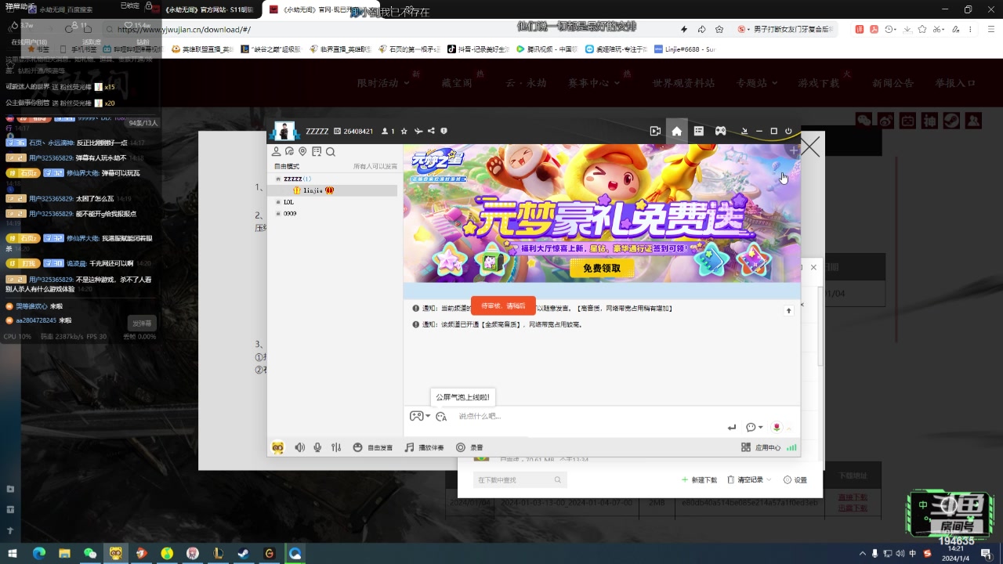Viewport: 1003px width, 564px height.
Task: Open 藏宝阁 website menu
Action: click(x=456, y=83)
